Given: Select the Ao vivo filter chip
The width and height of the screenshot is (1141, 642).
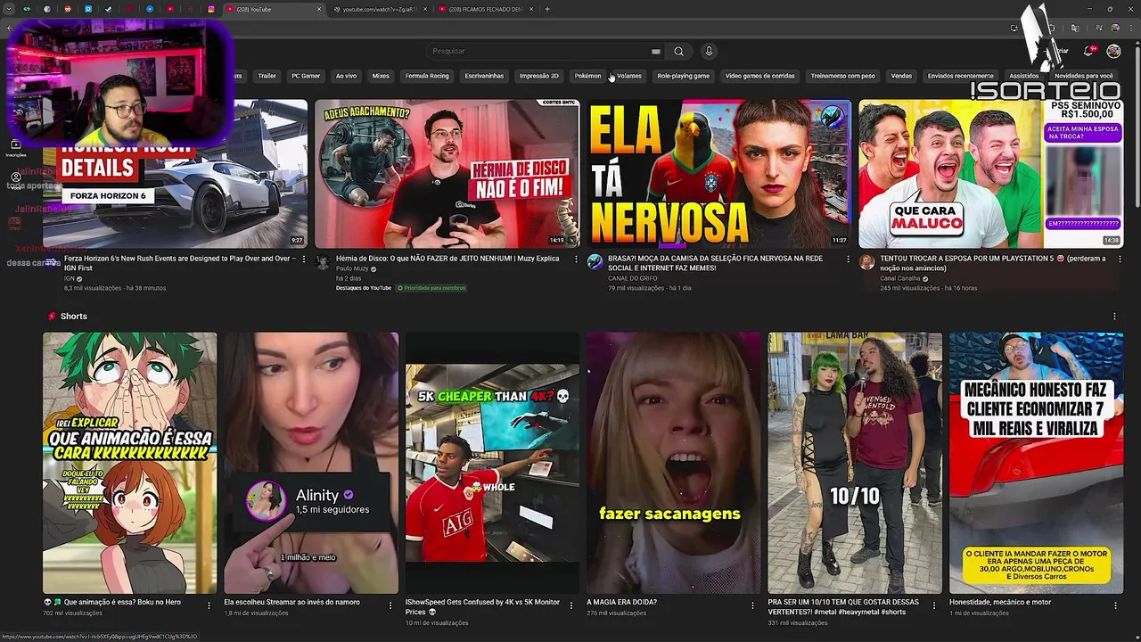Looking at the screenshot, I should pyautogui.click(x=346, y=76).
